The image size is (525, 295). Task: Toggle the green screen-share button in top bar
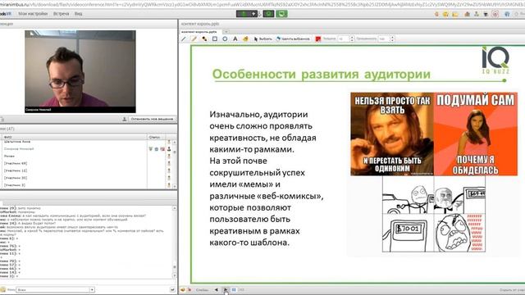click(281, 14)
